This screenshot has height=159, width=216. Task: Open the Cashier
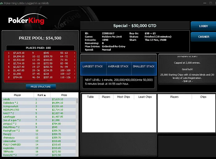point(203,37)
